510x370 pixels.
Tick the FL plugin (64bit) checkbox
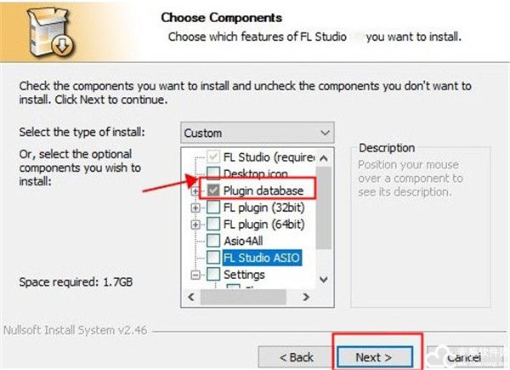(x=213, y=225)
